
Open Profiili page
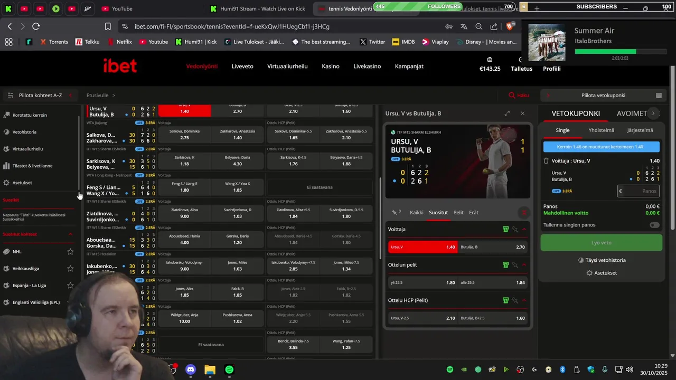pos(552,69)
